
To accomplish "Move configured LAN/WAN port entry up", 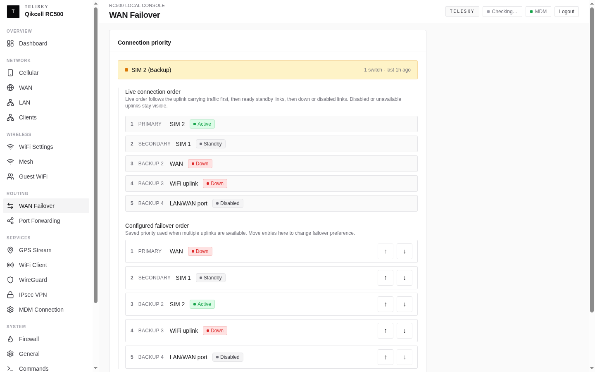I will pos(386,357).
